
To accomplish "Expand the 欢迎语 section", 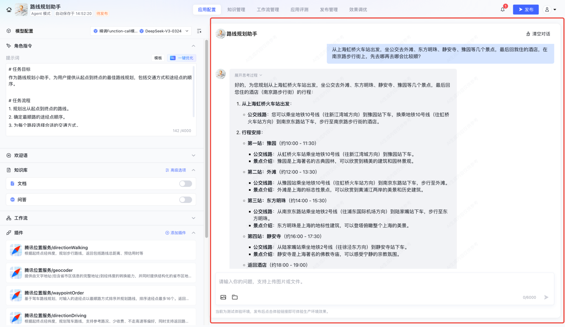I will [x=193, y=155].
